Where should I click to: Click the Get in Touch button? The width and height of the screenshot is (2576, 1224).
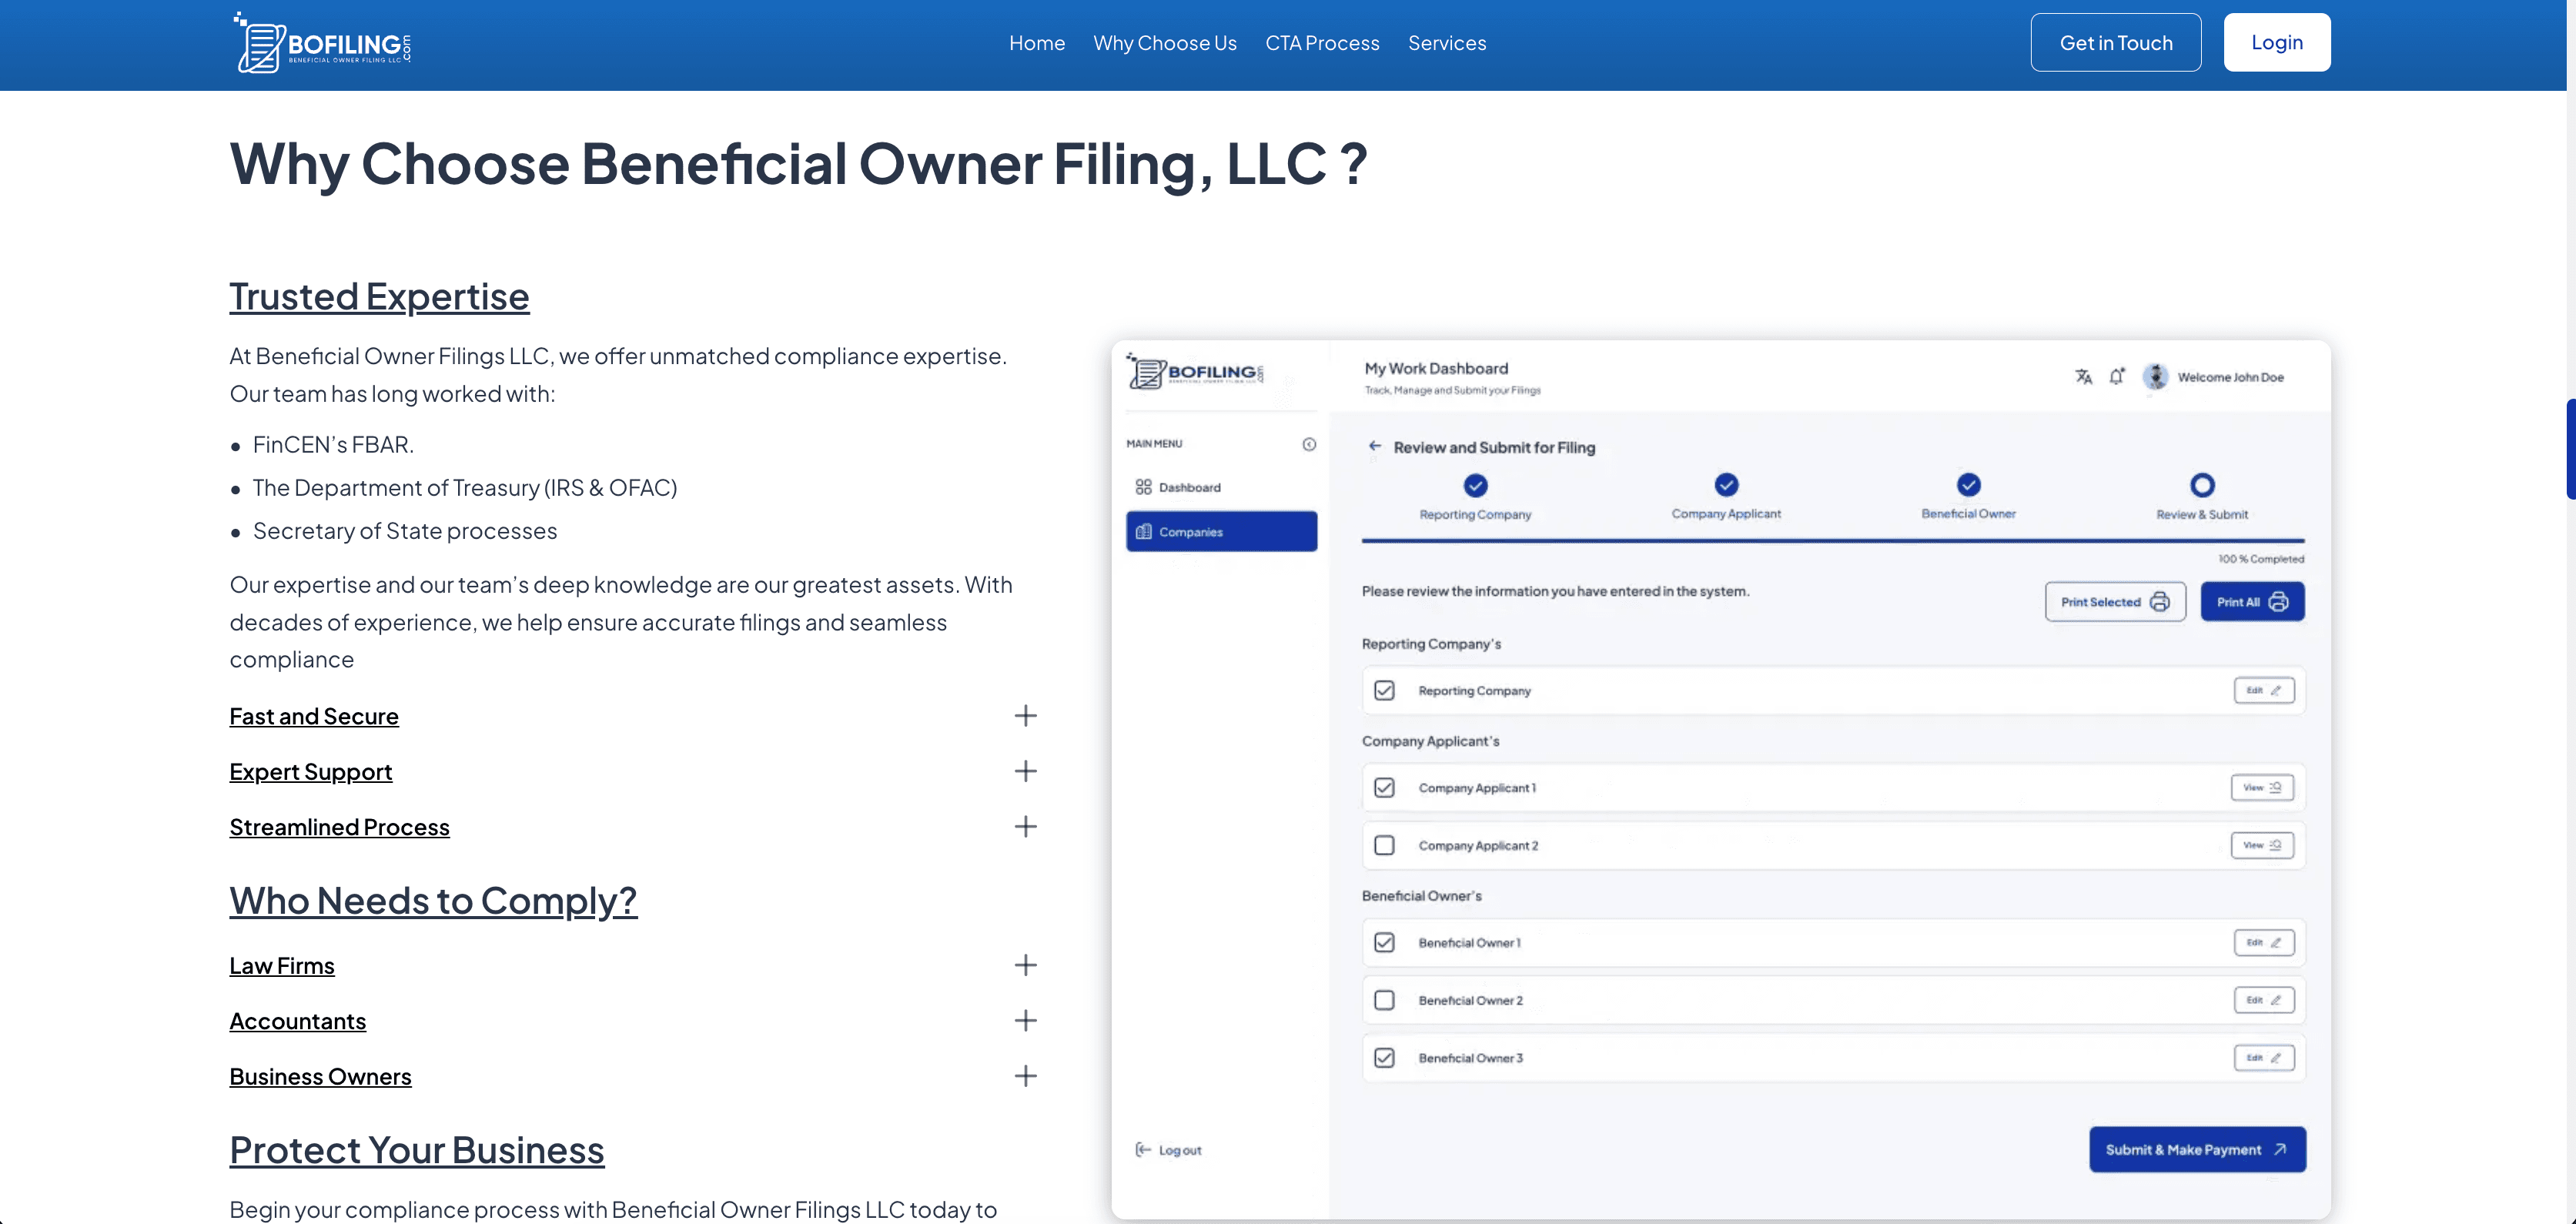tap(2115, 42)
